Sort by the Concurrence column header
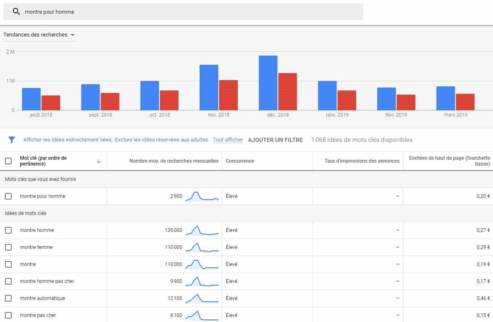This screenshot has height=322, width=493. [x=240, y=161]
